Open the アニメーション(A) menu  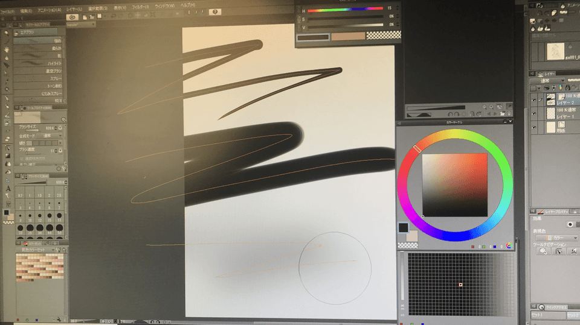point(49,10)
